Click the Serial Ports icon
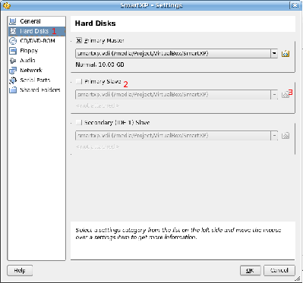This screenshot has width=303, height=283. point(13,80)
